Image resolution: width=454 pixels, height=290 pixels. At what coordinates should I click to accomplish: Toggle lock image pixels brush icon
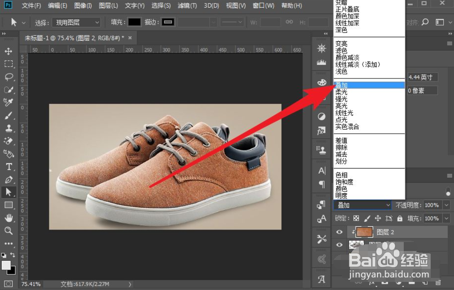coord(367,218)
